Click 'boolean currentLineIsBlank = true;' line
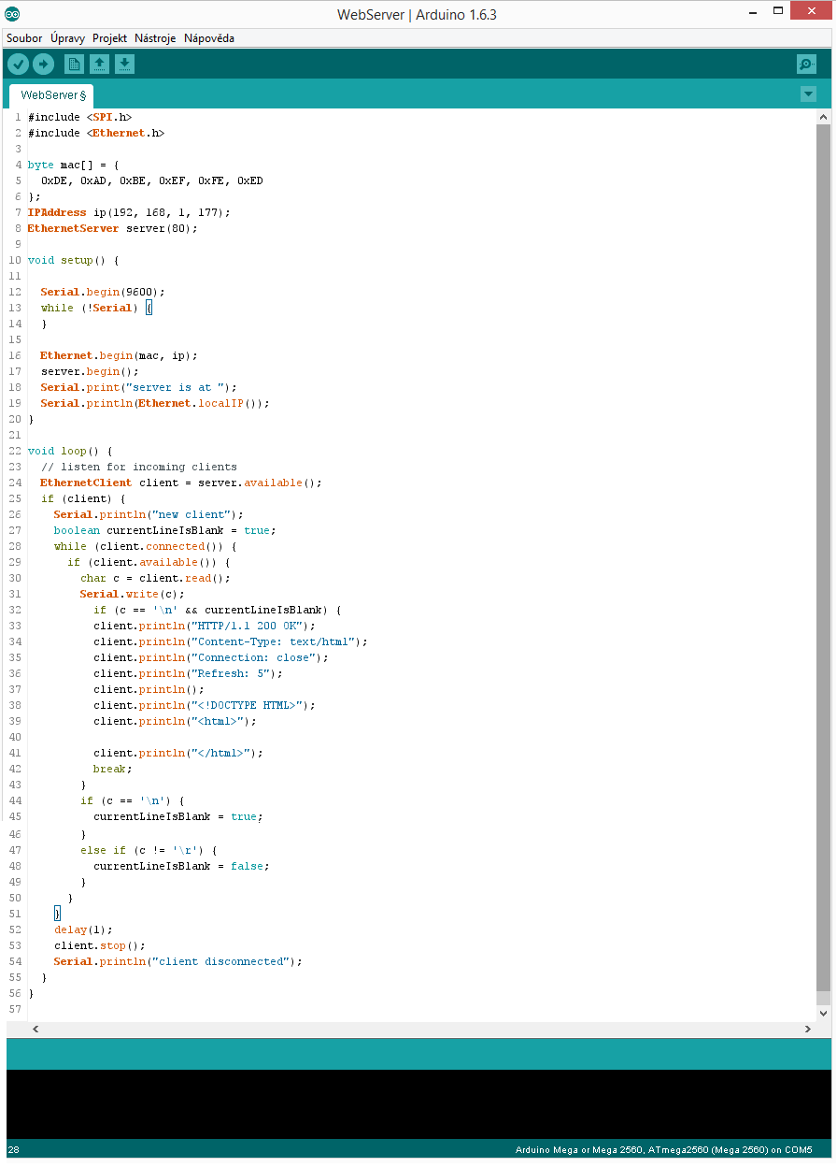The image size is (837, 1167). [x=165, y=530]
